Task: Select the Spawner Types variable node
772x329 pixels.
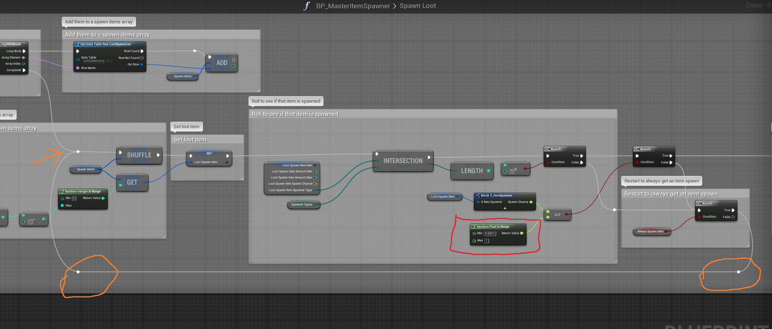Action: pos(301,205)
